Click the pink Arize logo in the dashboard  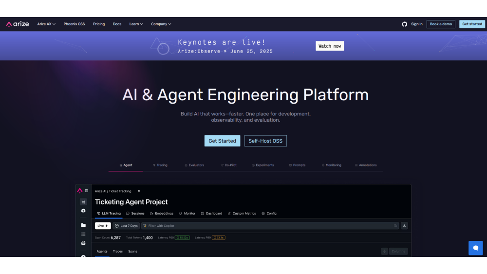(80, 190)
